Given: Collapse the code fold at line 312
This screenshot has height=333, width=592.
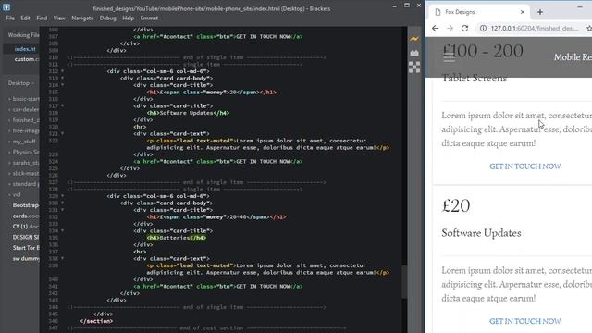Looking at the screenshot, I should [x=62, y=71].
